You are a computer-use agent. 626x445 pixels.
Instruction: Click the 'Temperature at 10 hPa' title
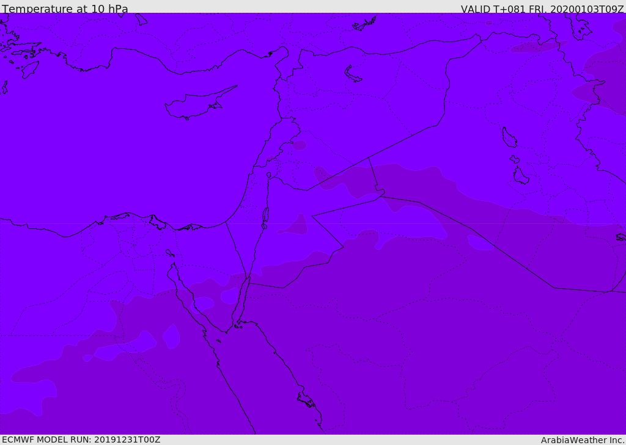pyautogui.click(x=65, y=9)
